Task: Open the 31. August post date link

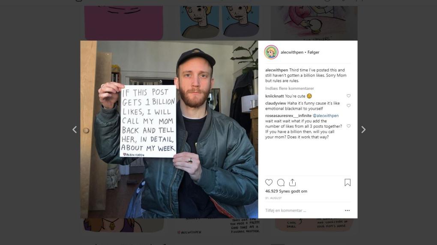Action: pos(273,198)
